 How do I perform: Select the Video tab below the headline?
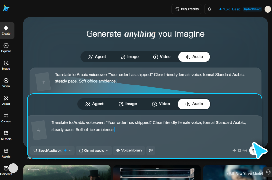tap(162, 57)
